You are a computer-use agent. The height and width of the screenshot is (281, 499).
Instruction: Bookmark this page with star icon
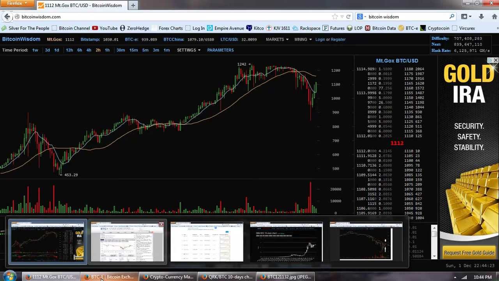335,17
